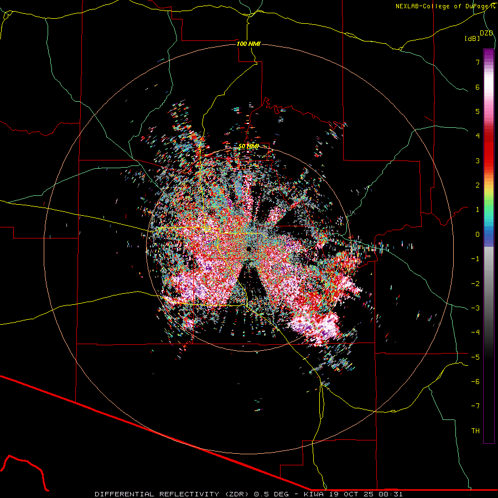Click the TH threshold label on the scale
Screen dimensions: 498x498
(x=475, y=431)
